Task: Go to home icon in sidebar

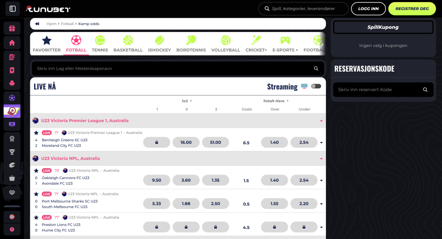Action: pos(12,43)
